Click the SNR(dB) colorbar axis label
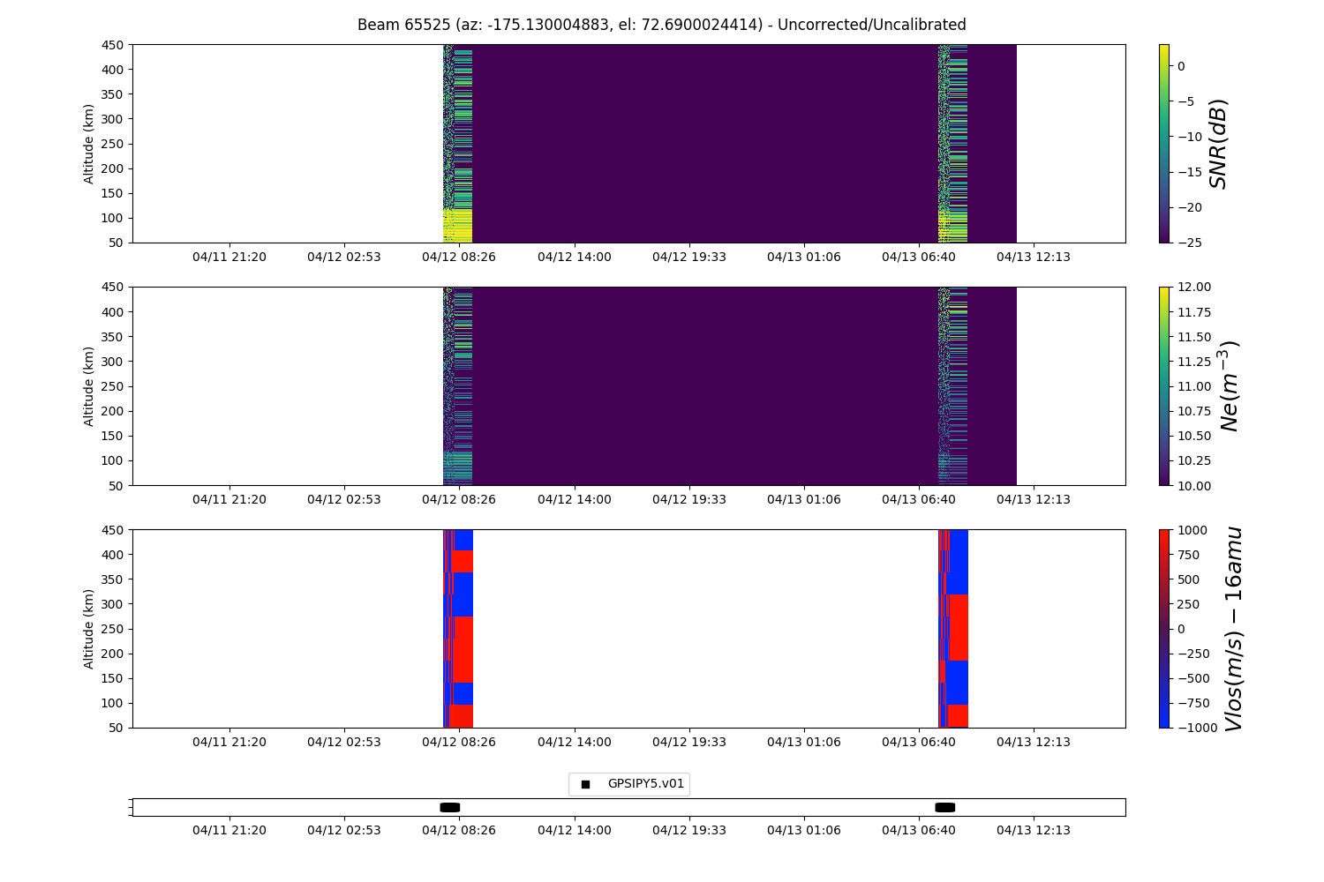1324x882 pixels. (1219, 143)
